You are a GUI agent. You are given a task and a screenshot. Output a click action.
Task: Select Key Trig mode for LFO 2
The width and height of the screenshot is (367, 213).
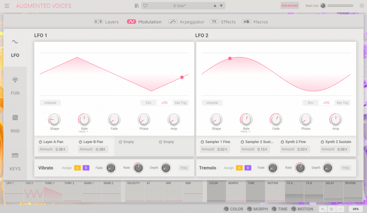tap(342, 103)
